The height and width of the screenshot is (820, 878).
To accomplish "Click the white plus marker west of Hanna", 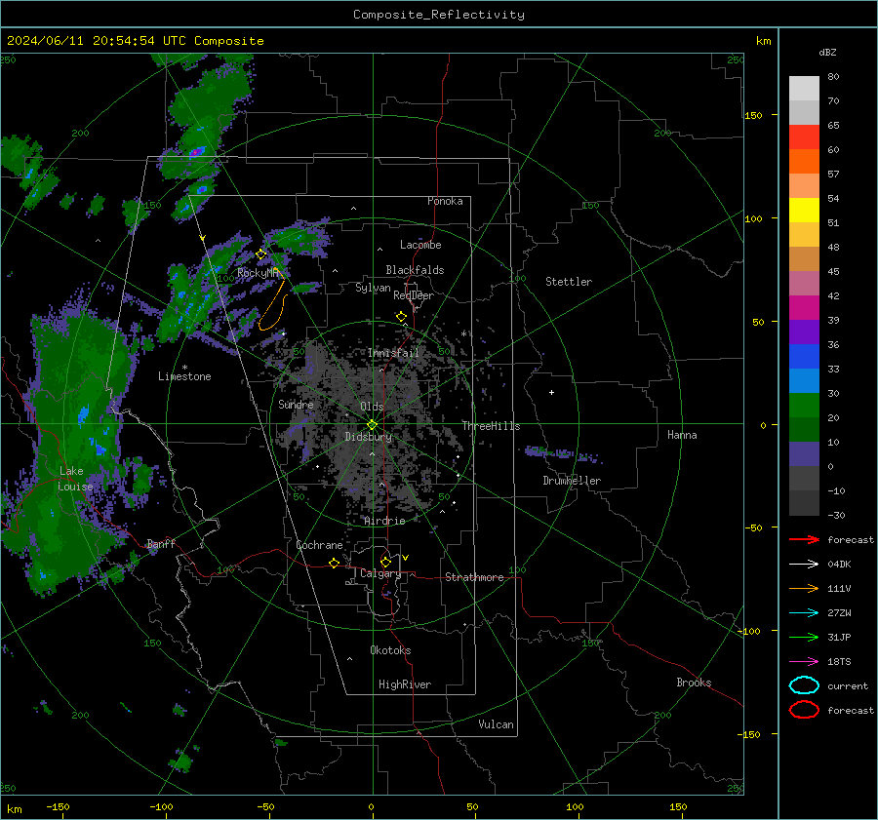I will [x=551, y=392].
